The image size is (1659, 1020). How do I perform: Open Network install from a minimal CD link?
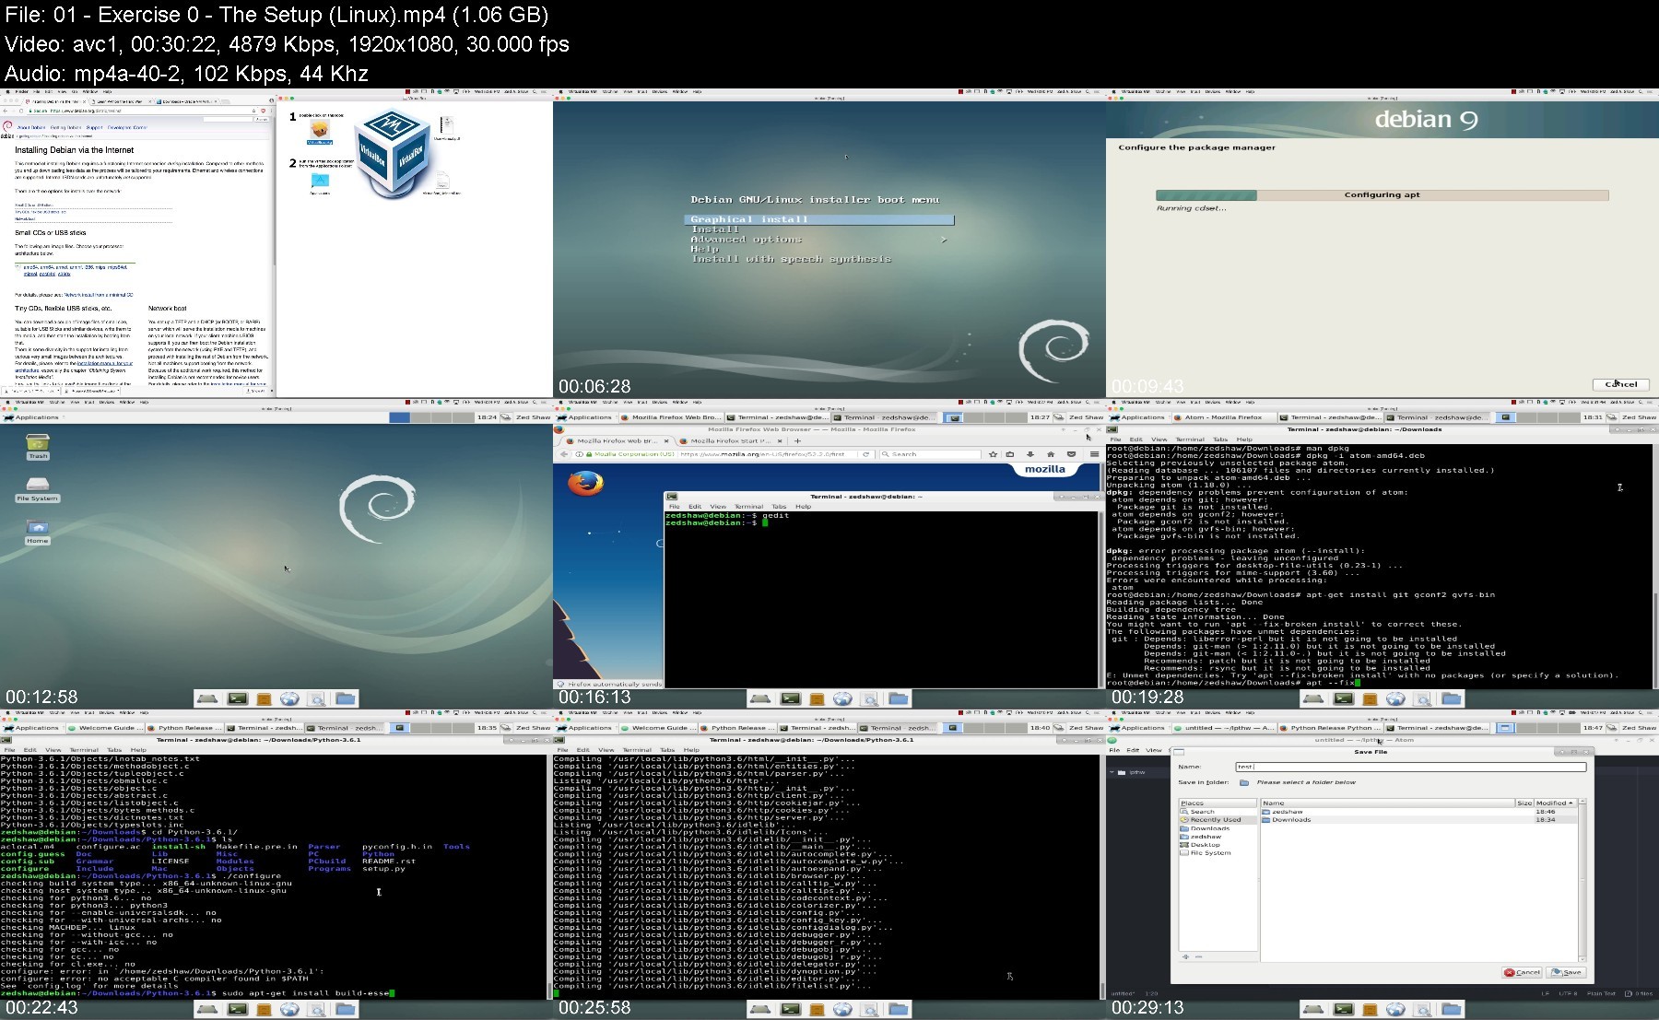[99, 295]
